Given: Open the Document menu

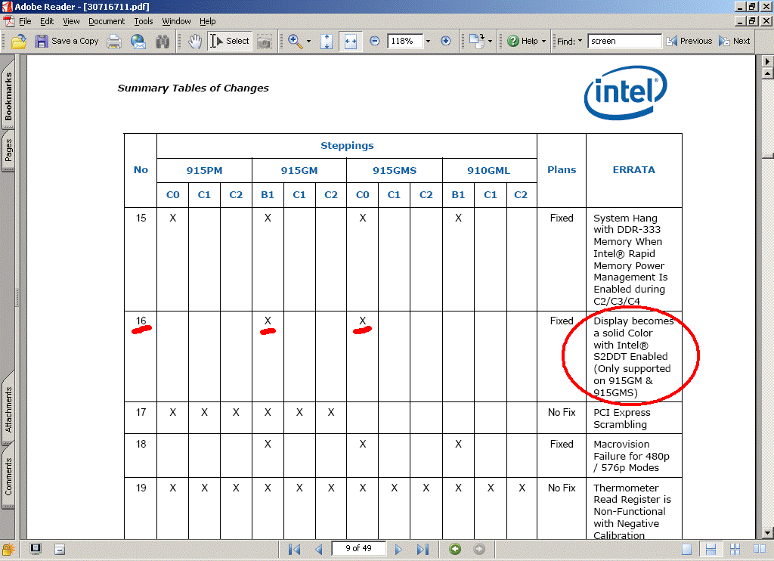Looking at the screenshot, I should [x=107, y=21].
